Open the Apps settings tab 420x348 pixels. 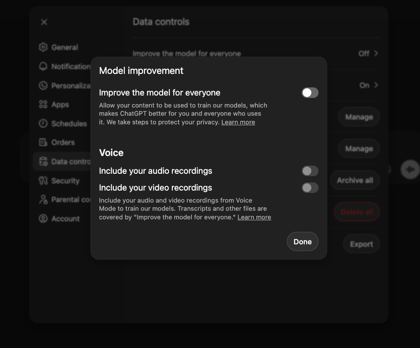coord(60,105)
